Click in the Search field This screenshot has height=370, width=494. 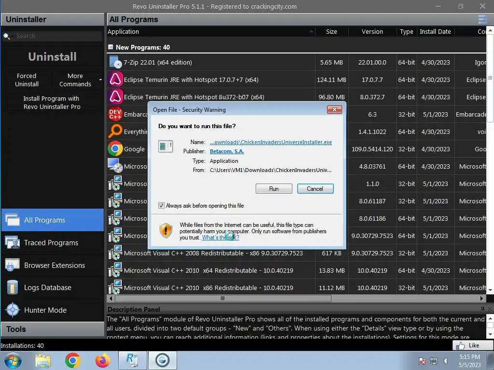click(x=58, y=36)
